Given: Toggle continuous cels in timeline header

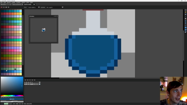Looking at the screenshot, I should (x=29, y=82).
